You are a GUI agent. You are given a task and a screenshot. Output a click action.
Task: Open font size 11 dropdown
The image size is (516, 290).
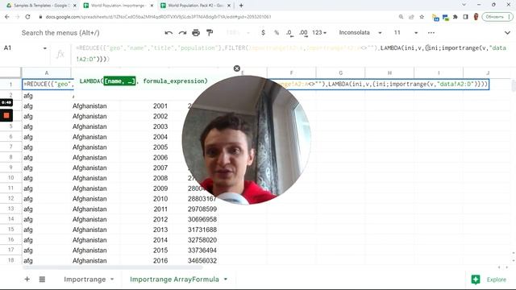click(406, 32)
